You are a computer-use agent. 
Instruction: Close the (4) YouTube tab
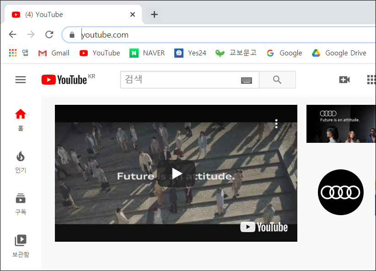tap(133, 14)
